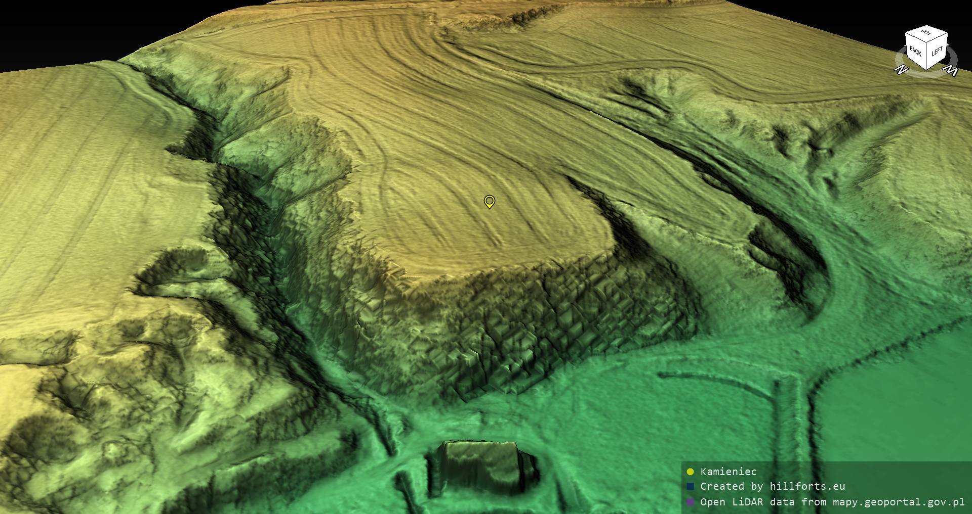Image resolution: width=972 pixels, height=514 pixels.
Task: Open the Created by hillforts.eu link
Action: [x=772, y=487]
